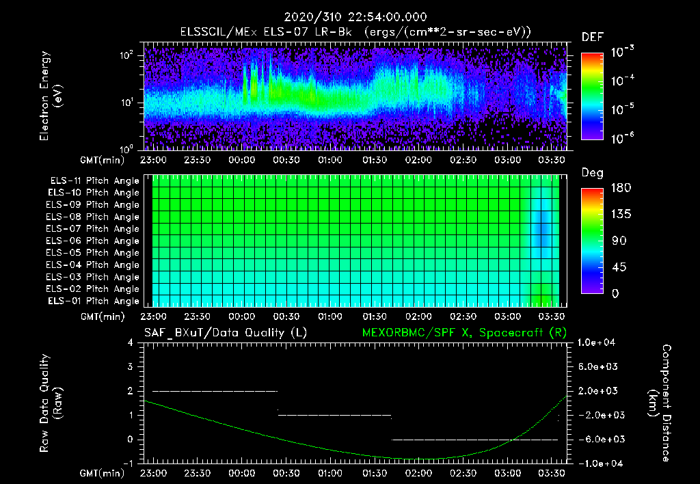Click the 4 tick on Raw Data Quality axis

(x=131, y=342)
